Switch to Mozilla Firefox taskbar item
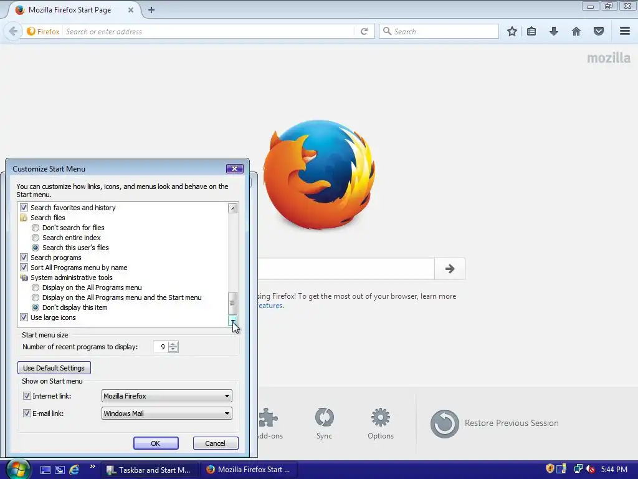Screen dimensions: 638x479 [x=248, y=470]
